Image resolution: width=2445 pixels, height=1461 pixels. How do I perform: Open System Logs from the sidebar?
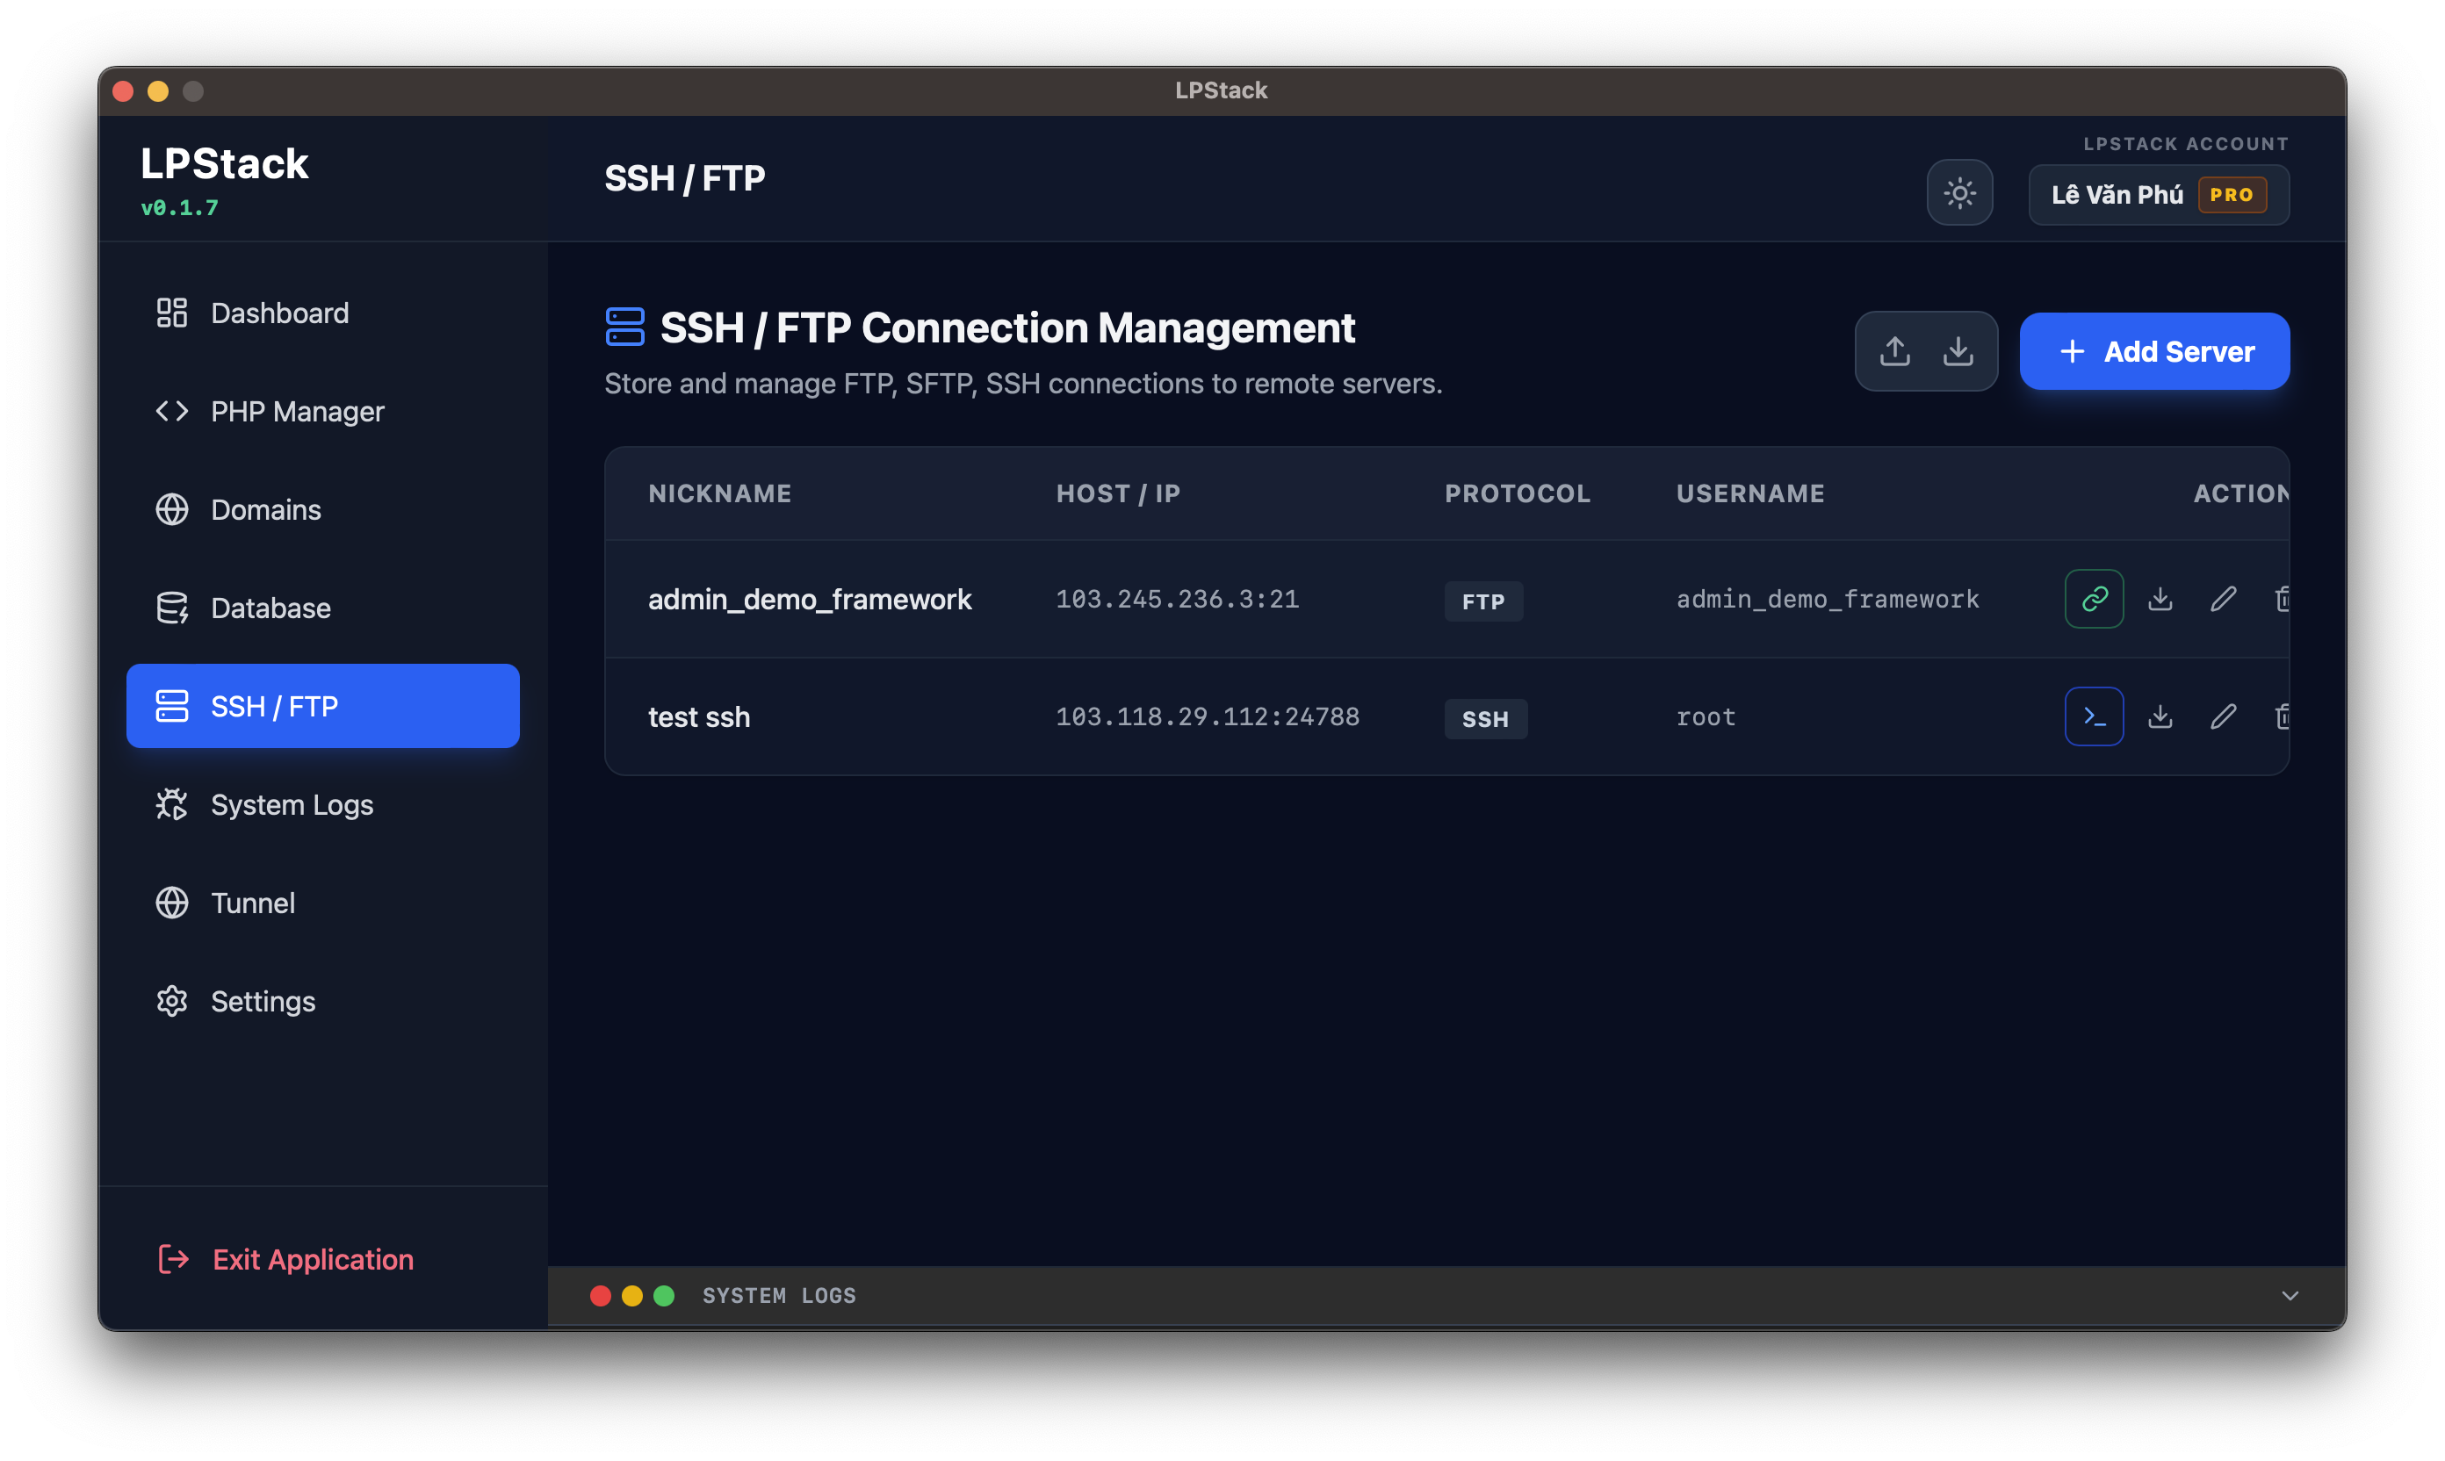291,804
